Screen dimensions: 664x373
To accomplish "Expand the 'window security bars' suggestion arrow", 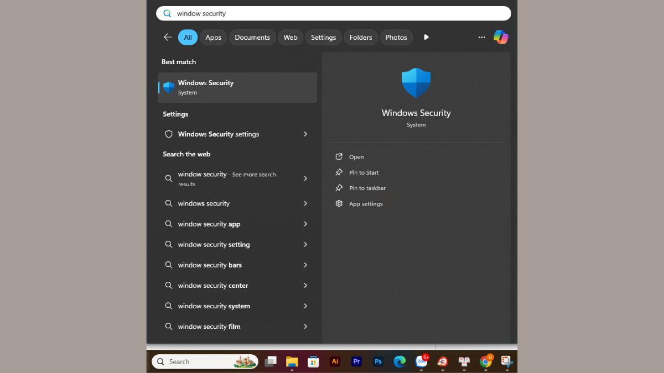I will (x=305, y=265).
